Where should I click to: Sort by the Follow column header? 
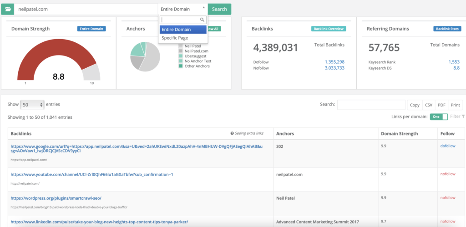pos(451,134)
